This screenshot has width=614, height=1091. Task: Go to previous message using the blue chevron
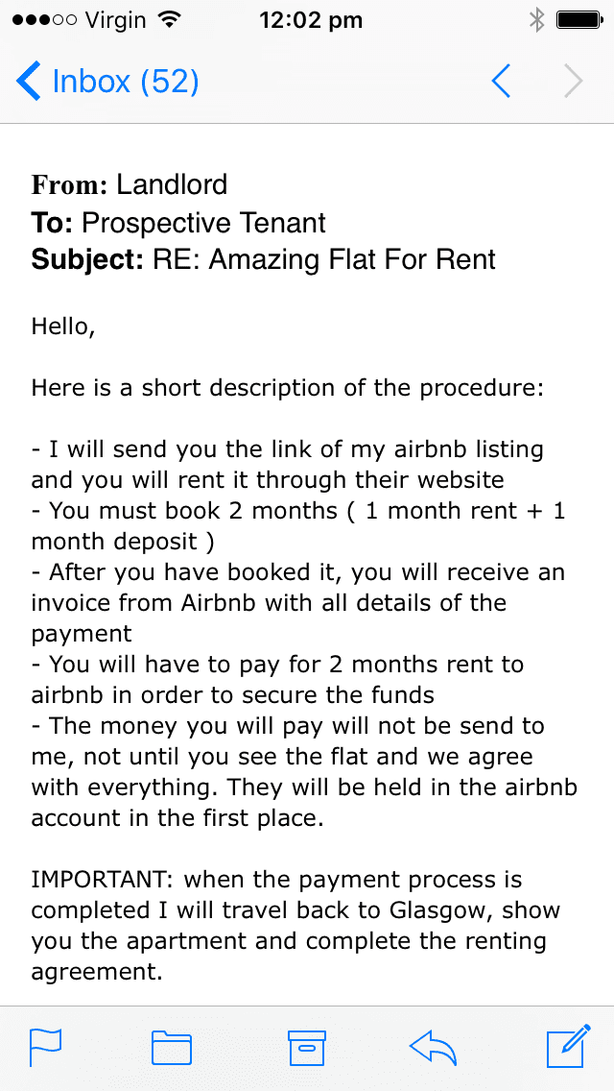500,82
